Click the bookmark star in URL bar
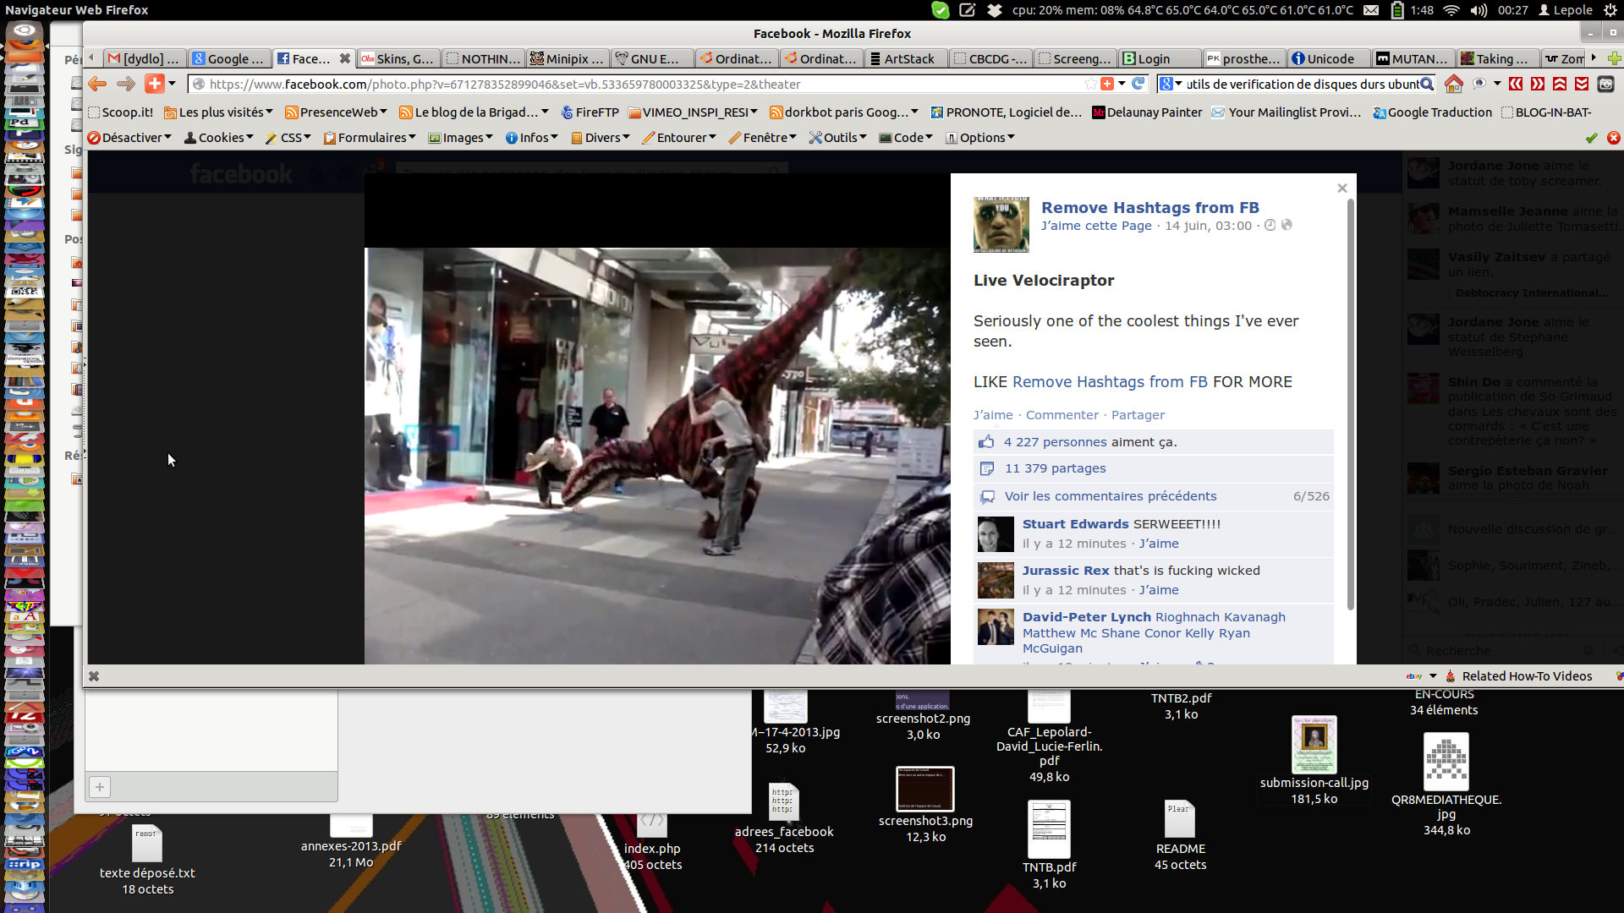 (1090, 84)
